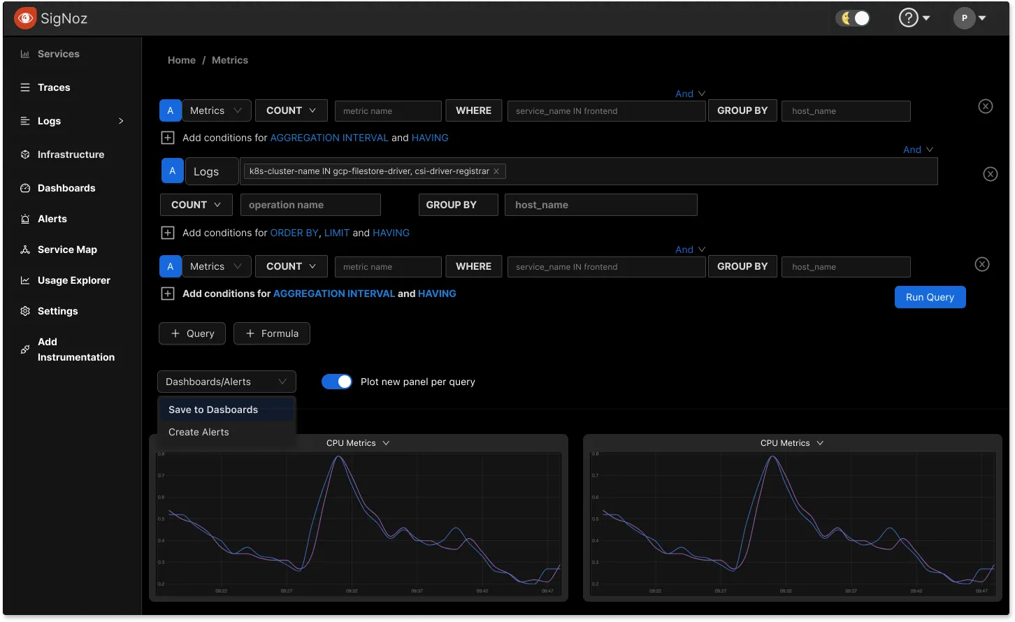Open Services in sidebar
The height and width of the screenshot is (622, 1015).
[59, 54]
